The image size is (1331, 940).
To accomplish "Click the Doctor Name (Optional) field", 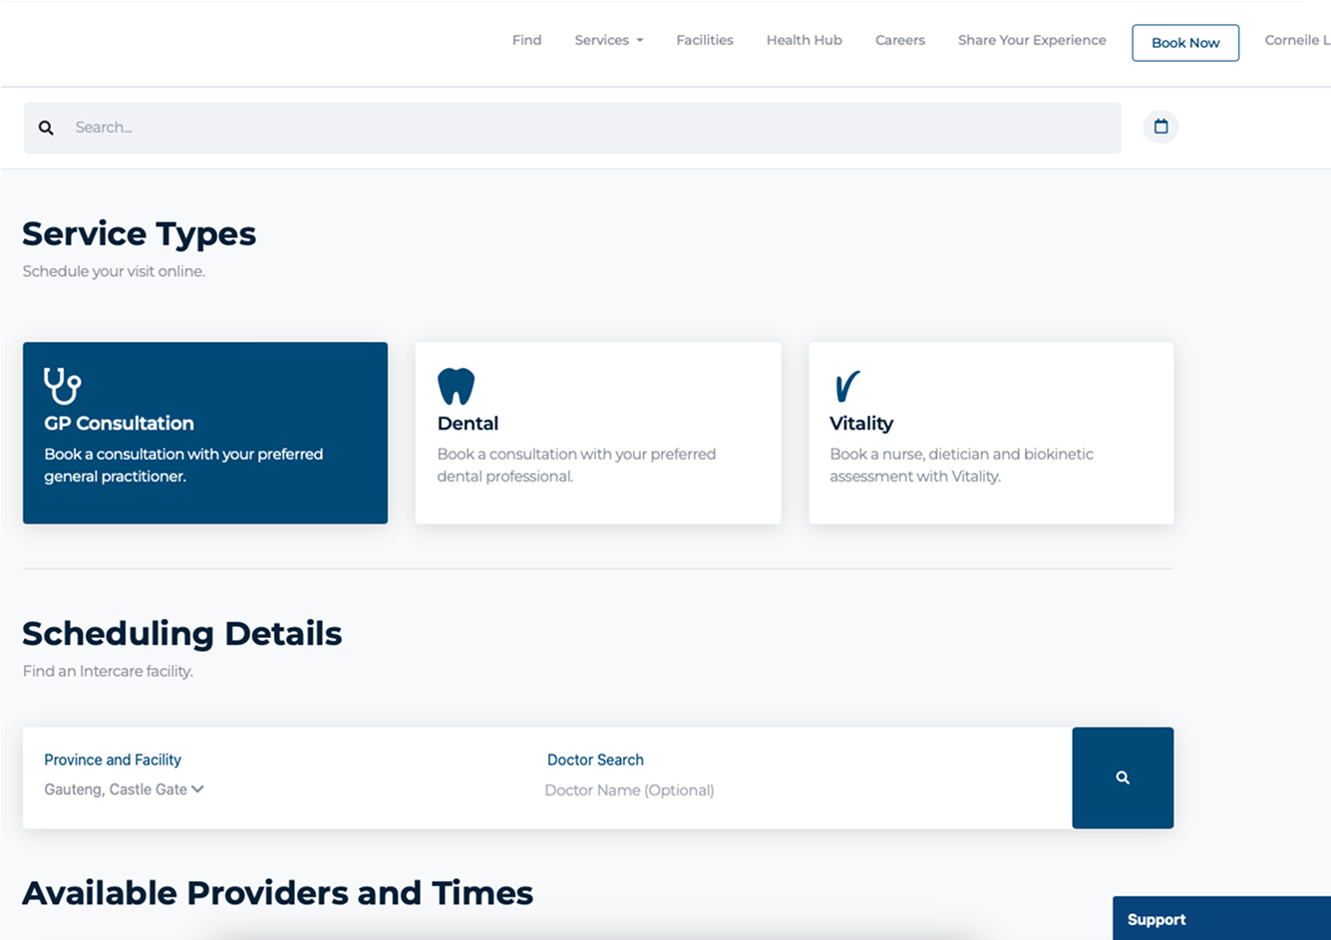I will pyautogui.click(x=629, y=790).
